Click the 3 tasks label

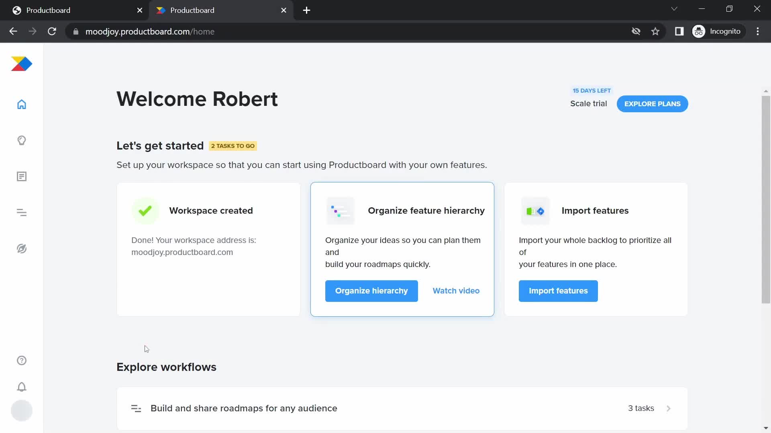tap(641, 409)
